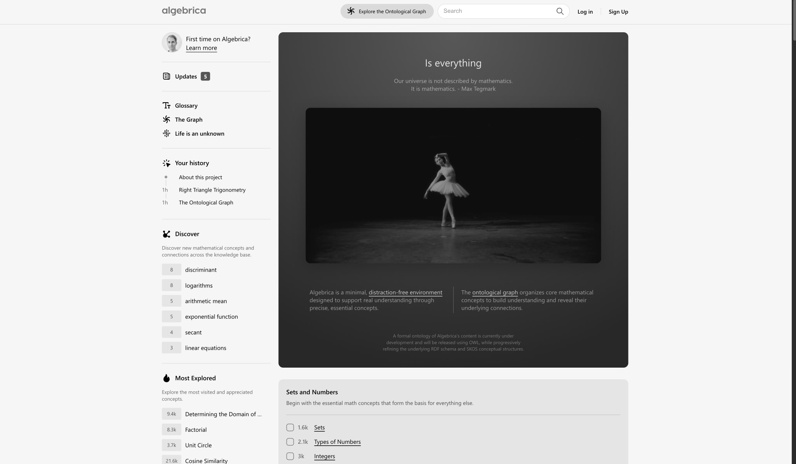Click The Graph pinwheel icon in sidebar
Viewport: 796px width, 464px height.
click(166, 119)
